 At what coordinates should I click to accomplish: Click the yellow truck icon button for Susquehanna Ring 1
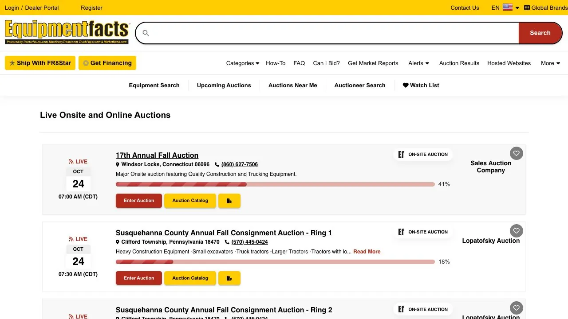click(x=229, y=278)
